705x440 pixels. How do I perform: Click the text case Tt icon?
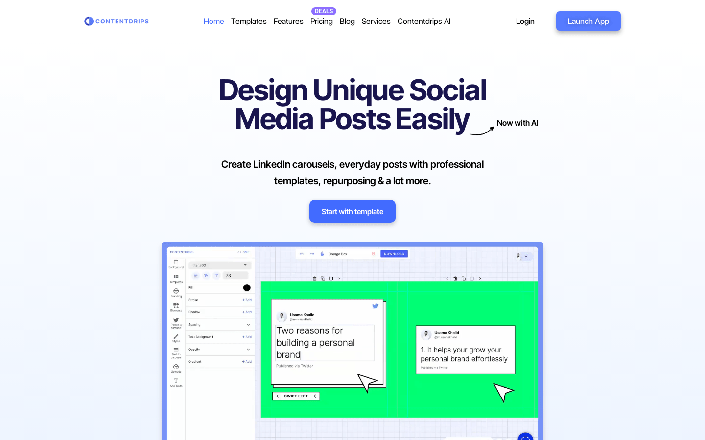click(x=206, y=276)
